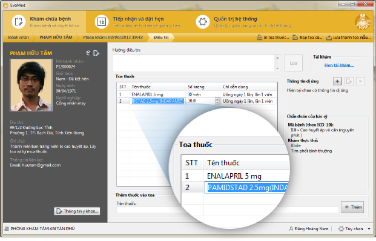Focus the Tên thuốc input under Thêm thuốc vào toa

(x=228, y=210)
